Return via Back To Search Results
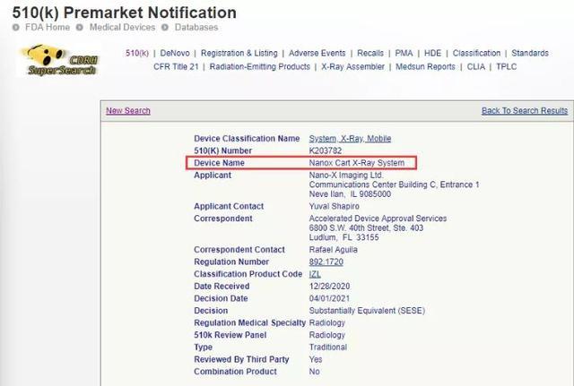This screenshot has height=386, width=574. [x=524, y=111]
